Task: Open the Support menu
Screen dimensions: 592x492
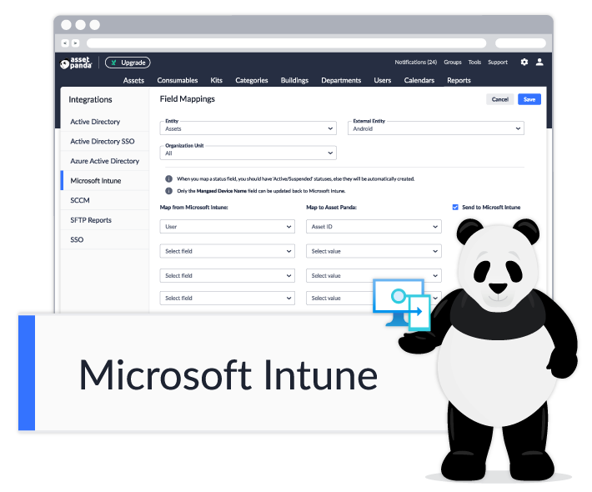Action: pyautogui.click(x=498, y=63)
